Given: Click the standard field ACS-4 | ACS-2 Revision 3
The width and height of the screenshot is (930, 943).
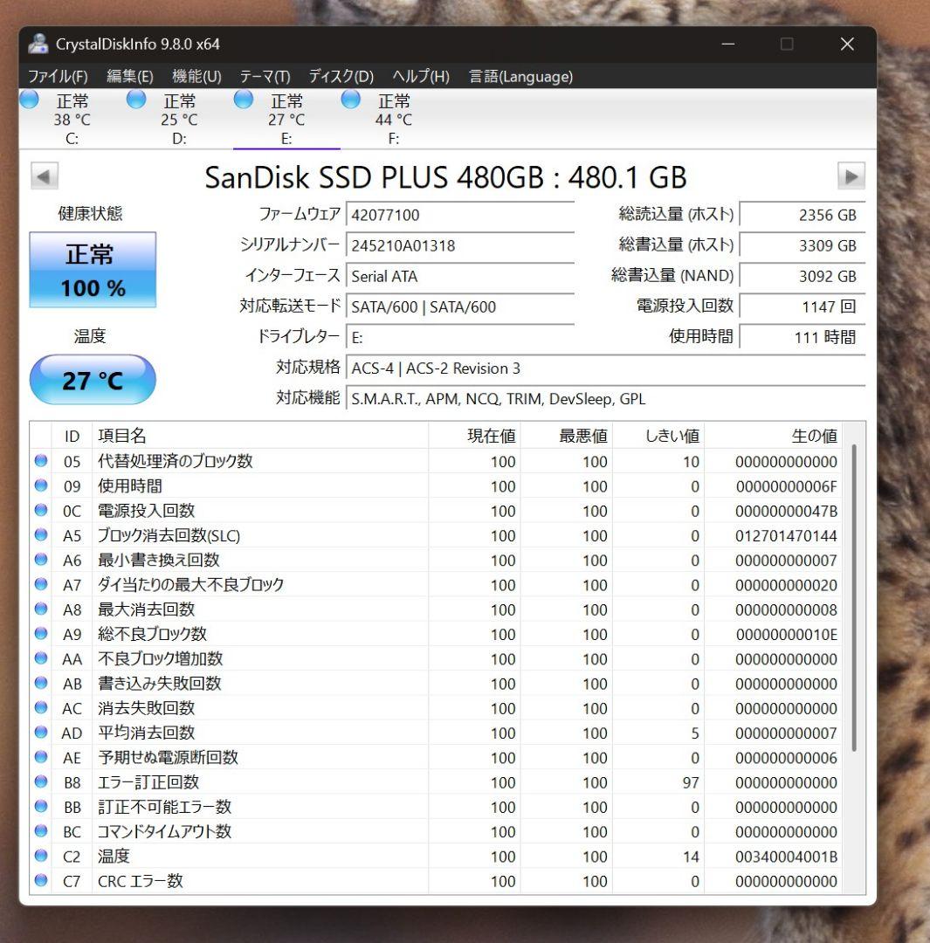Looking at the screenshot, I should (606, 368).
